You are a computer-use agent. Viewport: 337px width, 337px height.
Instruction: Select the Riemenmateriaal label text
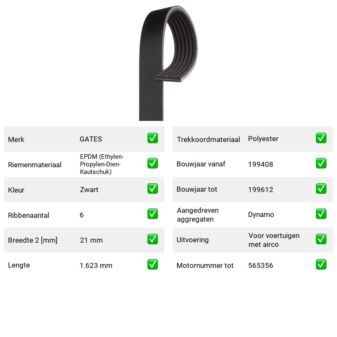coord(35,165)
